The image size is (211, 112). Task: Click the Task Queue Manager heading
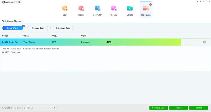12,21
